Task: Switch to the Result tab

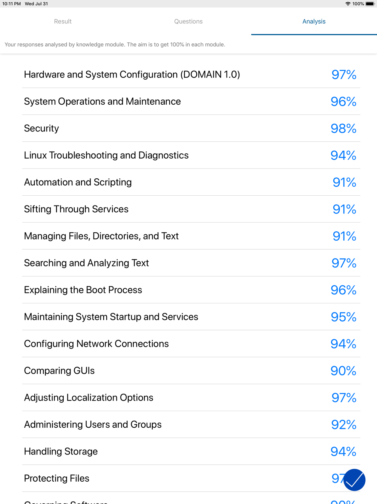Action: pyautogui.click(x=63, y=22)
